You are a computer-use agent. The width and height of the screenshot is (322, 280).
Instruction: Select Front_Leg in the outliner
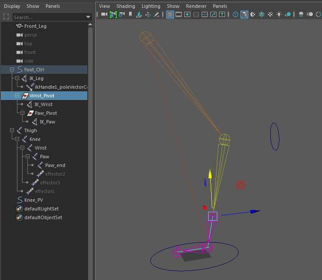[35, 26]
